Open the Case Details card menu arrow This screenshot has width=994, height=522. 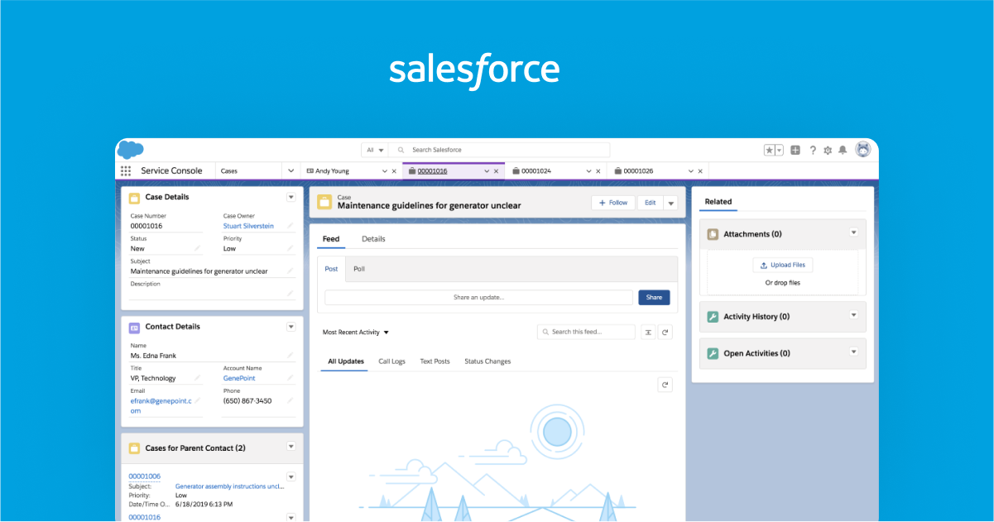[291, 197]
